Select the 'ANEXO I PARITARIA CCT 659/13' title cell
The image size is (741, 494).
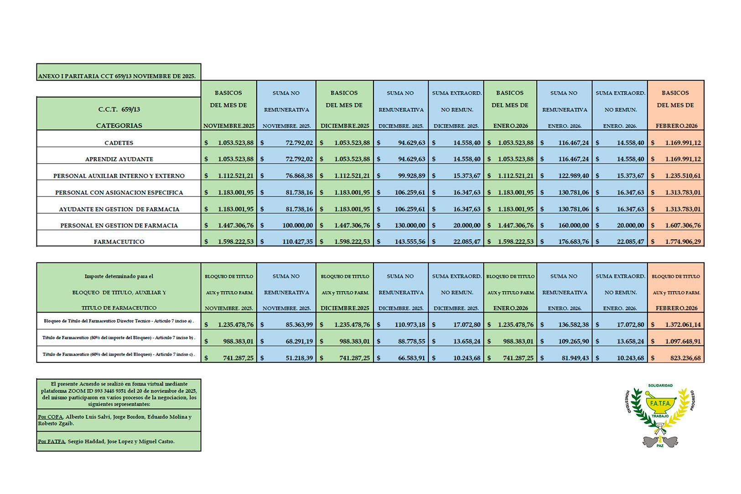[x=118, y=76]
